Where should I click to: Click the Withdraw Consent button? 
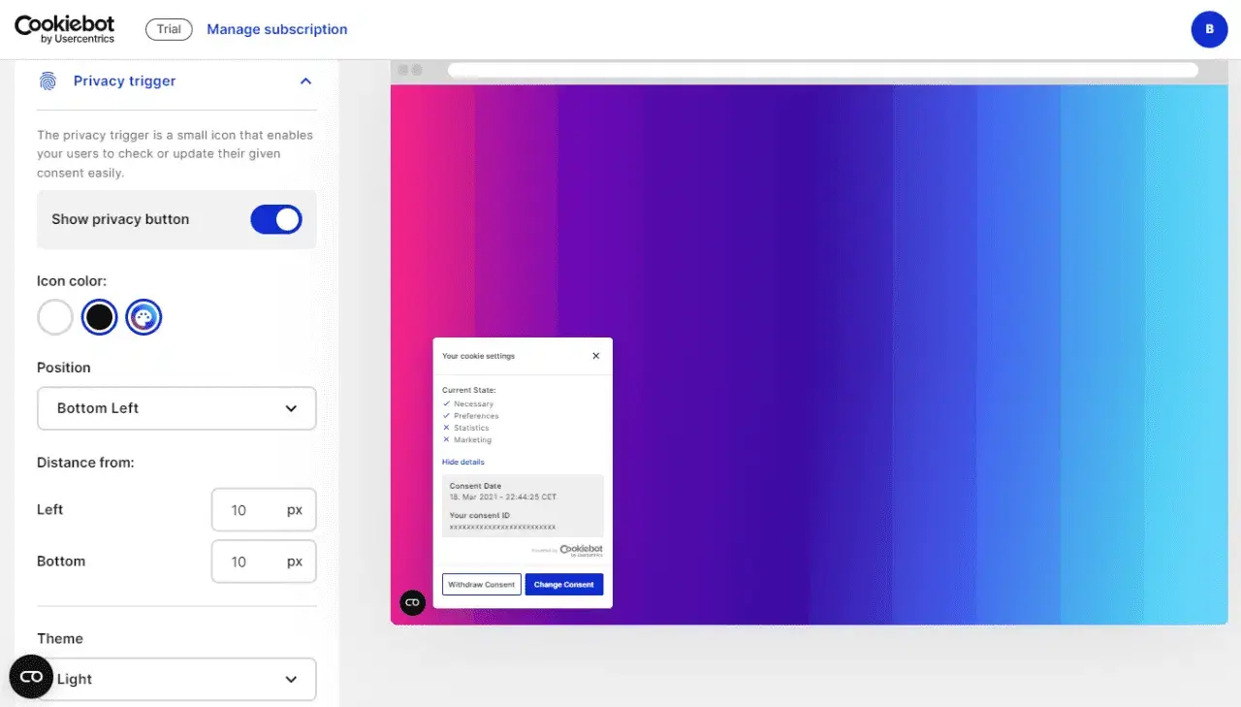point(481,584)
